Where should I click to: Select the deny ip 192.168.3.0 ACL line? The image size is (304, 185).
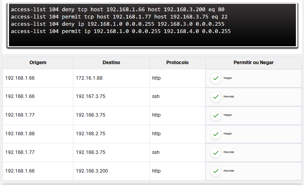(117, 24)
